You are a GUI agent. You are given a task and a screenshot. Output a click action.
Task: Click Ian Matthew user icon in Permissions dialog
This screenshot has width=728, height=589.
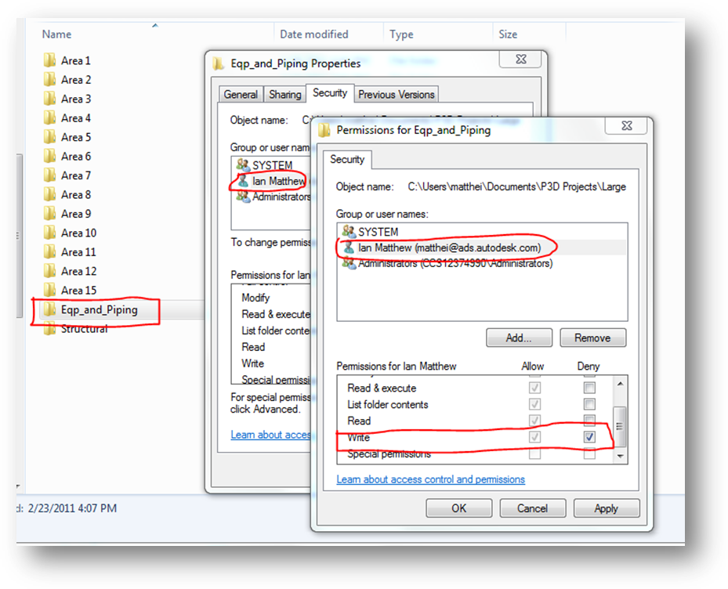click(x=349, y=247)
